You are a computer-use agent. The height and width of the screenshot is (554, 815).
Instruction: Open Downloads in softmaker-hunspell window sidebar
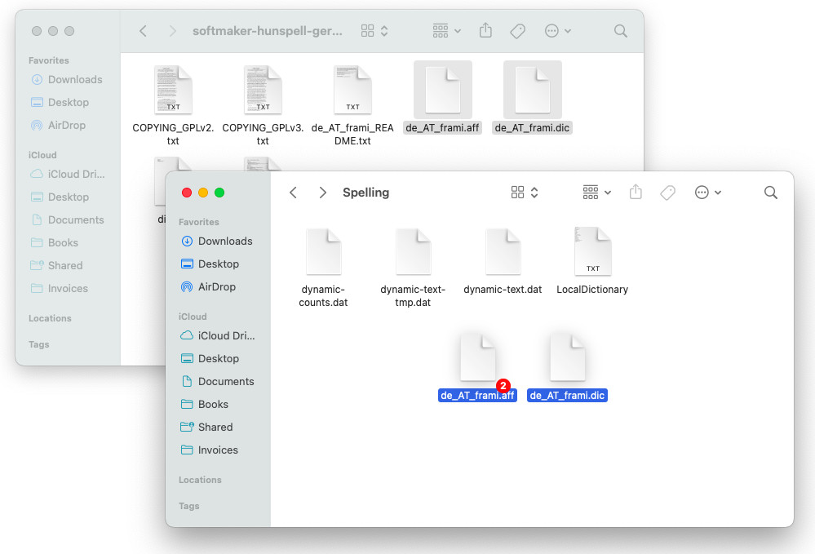(67, 79)
